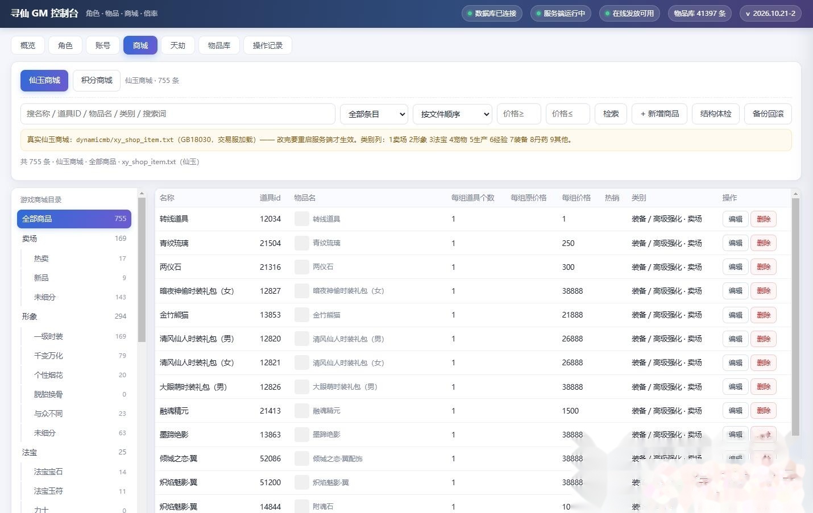
Task: Click the 价格≥ minimum price field
Action: pos(519,114)
